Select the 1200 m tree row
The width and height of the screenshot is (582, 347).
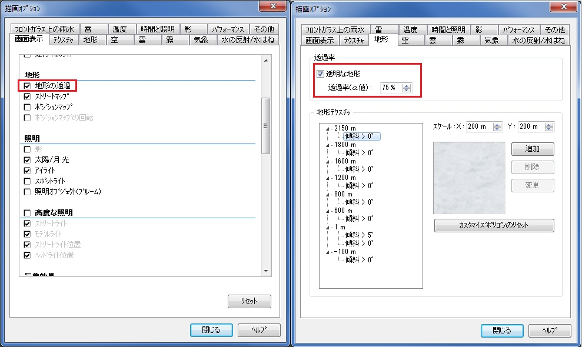point(345,178)
